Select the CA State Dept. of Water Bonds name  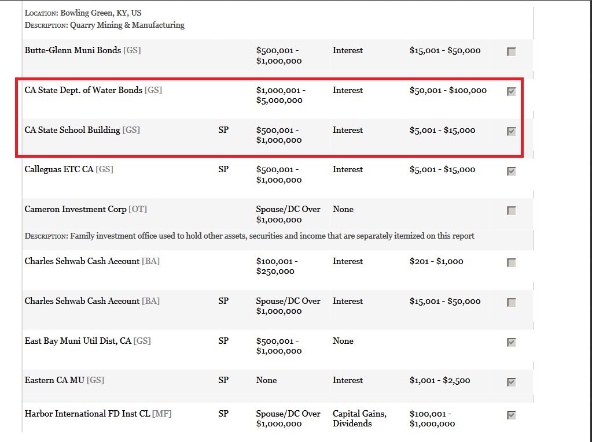[x=83, y=90]
